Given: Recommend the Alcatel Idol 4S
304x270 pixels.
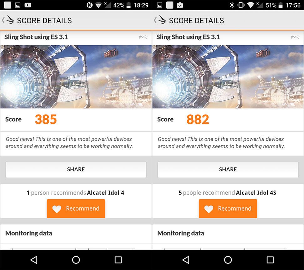Looking at the screenshot, I should (228, 209).
